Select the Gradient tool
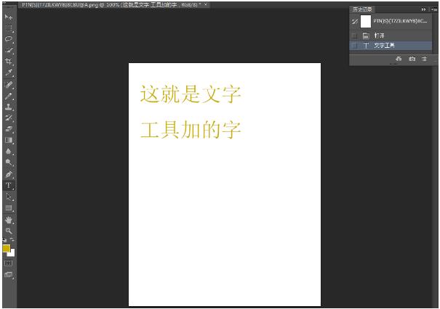Viewport: 440px width, 309px height. tap(9, 140)
